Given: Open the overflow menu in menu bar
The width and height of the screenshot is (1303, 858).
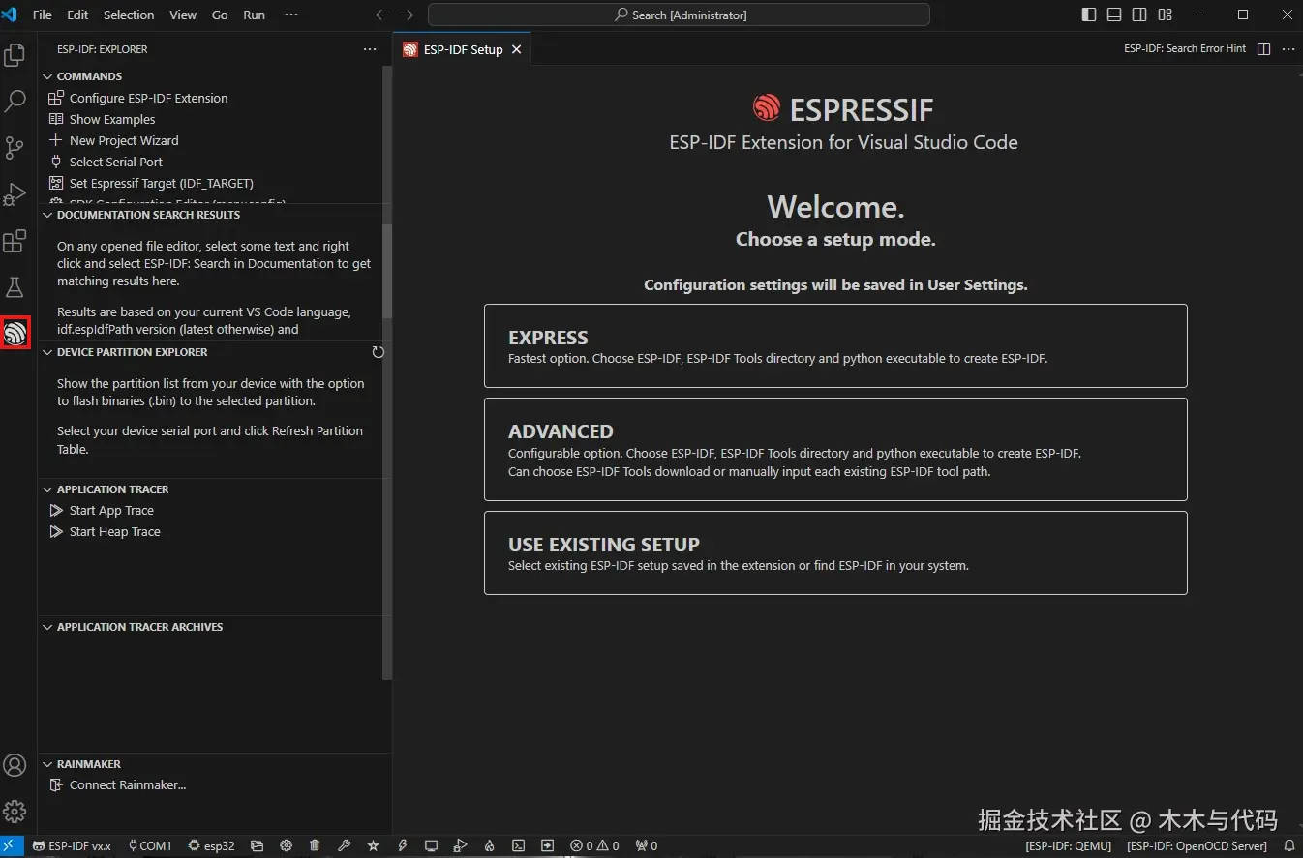Looking at the screenshot, I should [290, 15].
